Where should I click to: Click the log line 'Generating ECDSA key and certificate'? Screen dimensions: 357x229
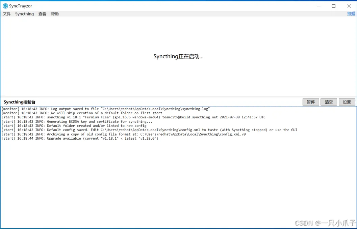[77, 122]
